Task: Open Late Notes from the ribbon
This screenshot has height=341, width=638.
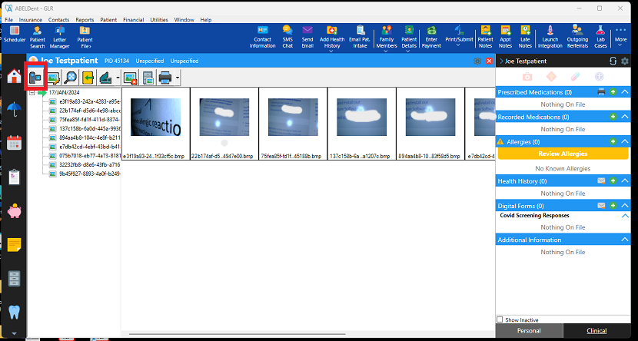Action: coord(525,37)
